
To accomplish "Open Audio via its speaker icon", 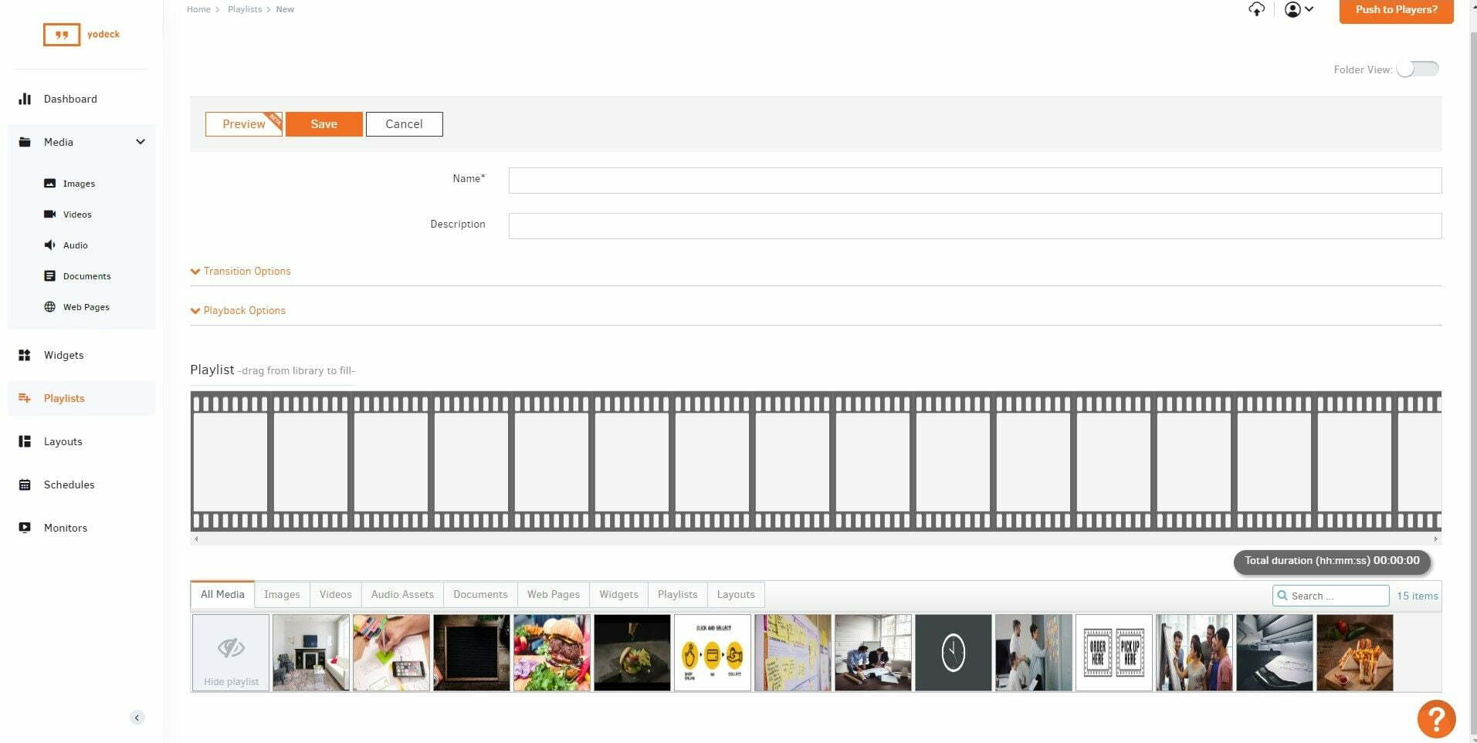I will click(x=49, y=245).
